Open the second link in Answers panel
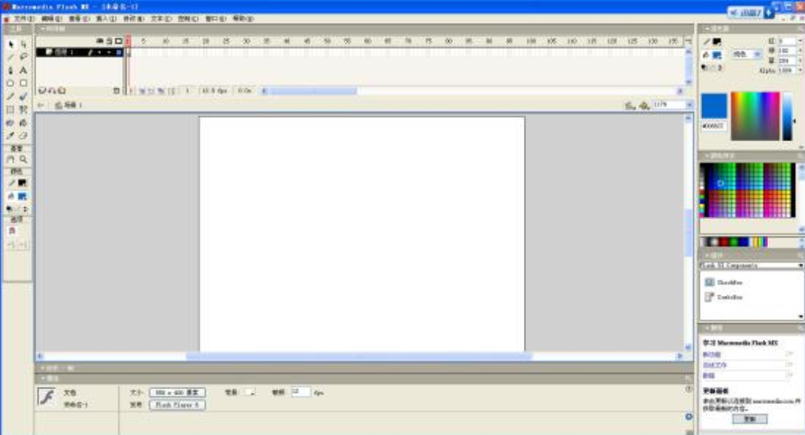This screenshot has height=435, width=805. click(x=715, y=365)
